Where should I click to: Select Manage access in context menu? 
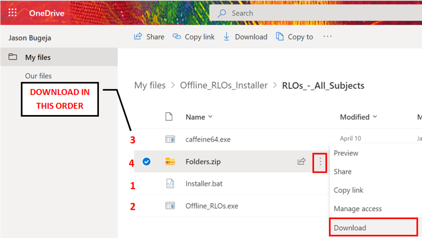pyautogui.click(x=357, y=209)
